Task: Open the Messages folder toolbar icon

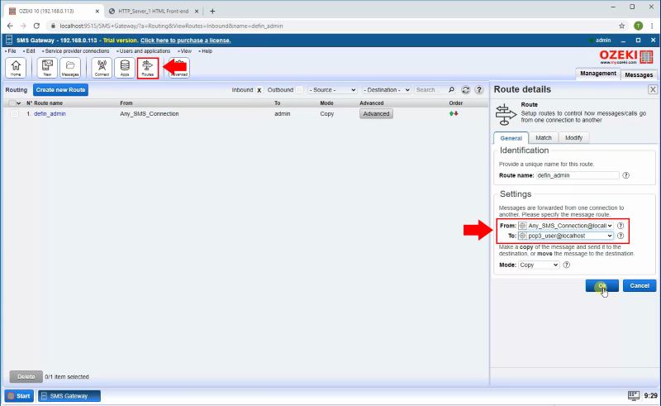Action: [70, 68]
